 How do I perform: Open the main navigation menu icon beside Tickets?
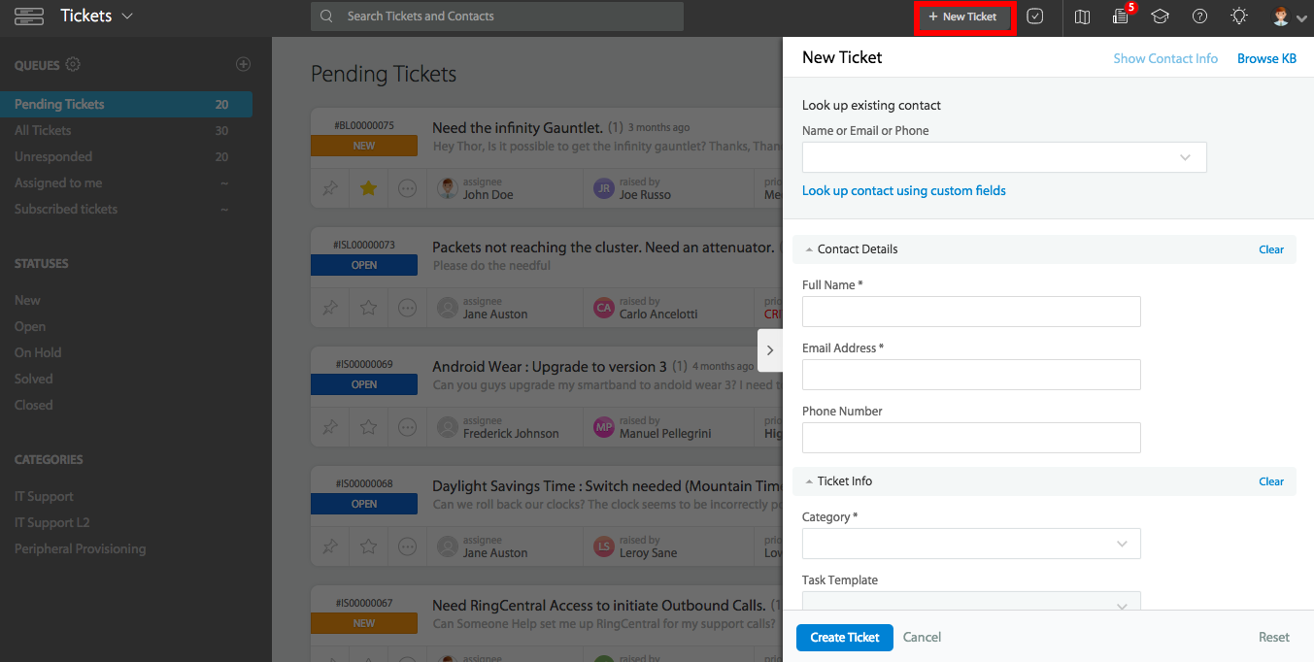point(30,16)
